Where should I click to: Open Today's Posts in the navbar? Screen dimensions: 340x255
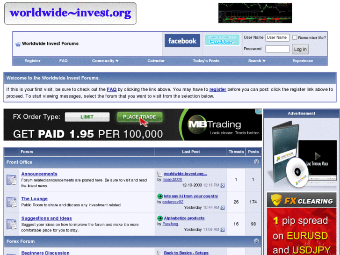point(206,61)
